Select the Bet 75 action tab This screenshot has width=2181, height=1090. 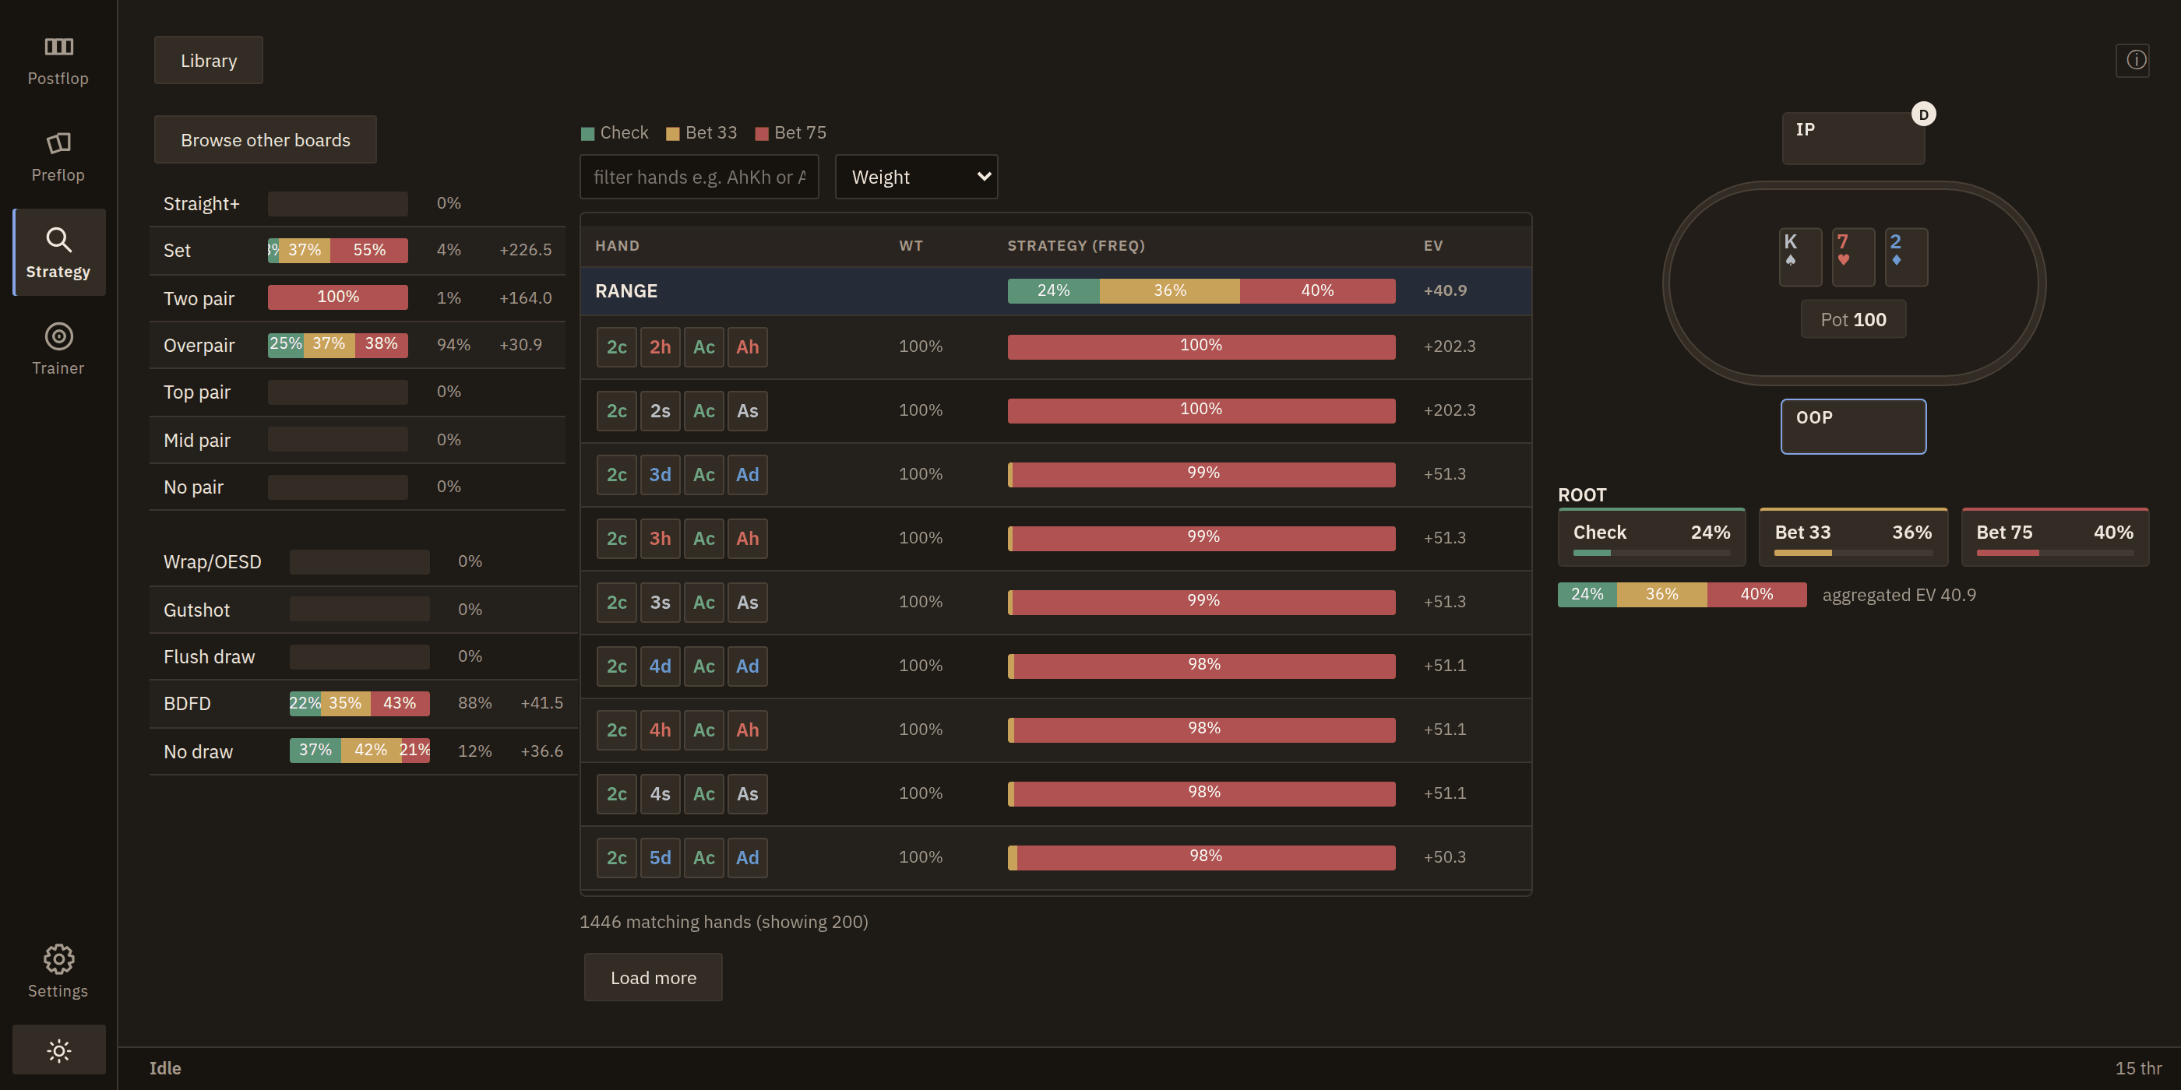[2055, 536]
